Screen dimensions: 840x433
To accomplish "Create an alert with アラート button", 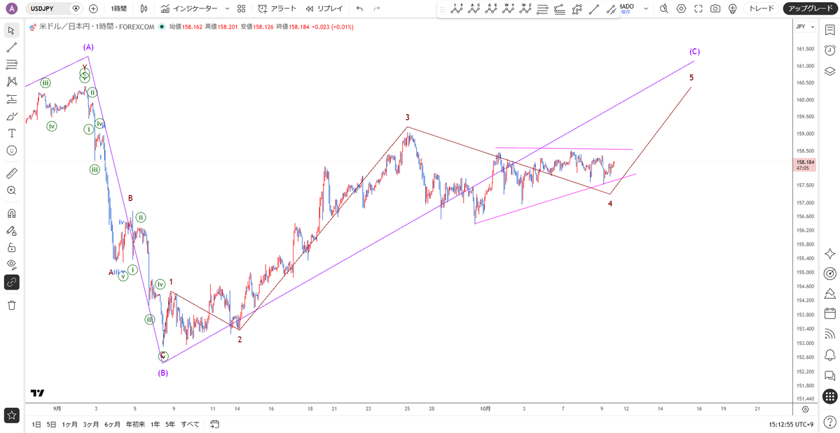I will click(x=277, y=8).
